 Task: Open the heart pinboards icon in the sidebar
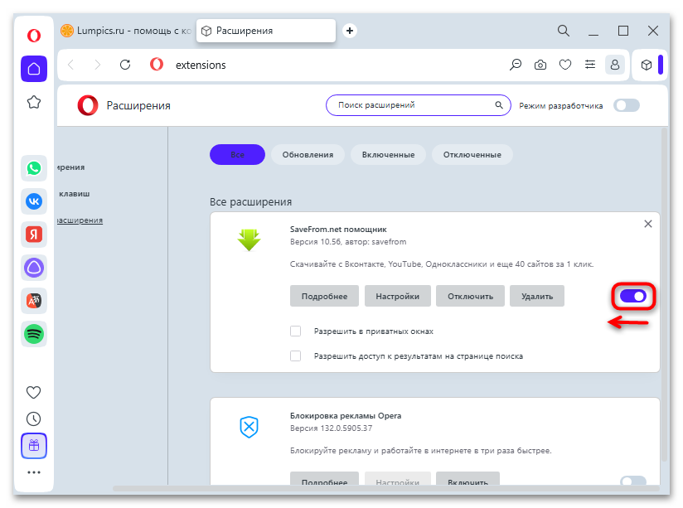33,393
